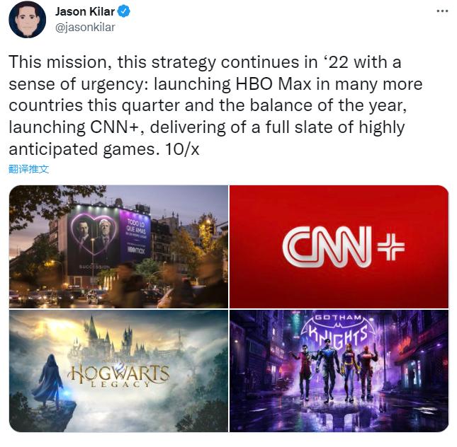Click the Hogwarts castle in the clouds
The width and height of the screenshot is (457, 447).
(x=117, y=340)
